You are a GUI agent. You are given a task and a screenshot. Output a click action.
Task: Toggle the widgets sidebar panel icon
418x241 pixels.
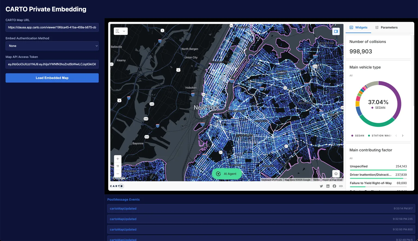point(336,31)
